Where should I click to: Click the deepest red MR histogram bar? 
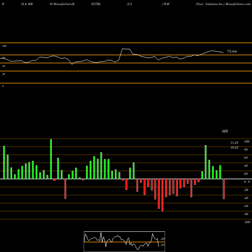[162, 195]
